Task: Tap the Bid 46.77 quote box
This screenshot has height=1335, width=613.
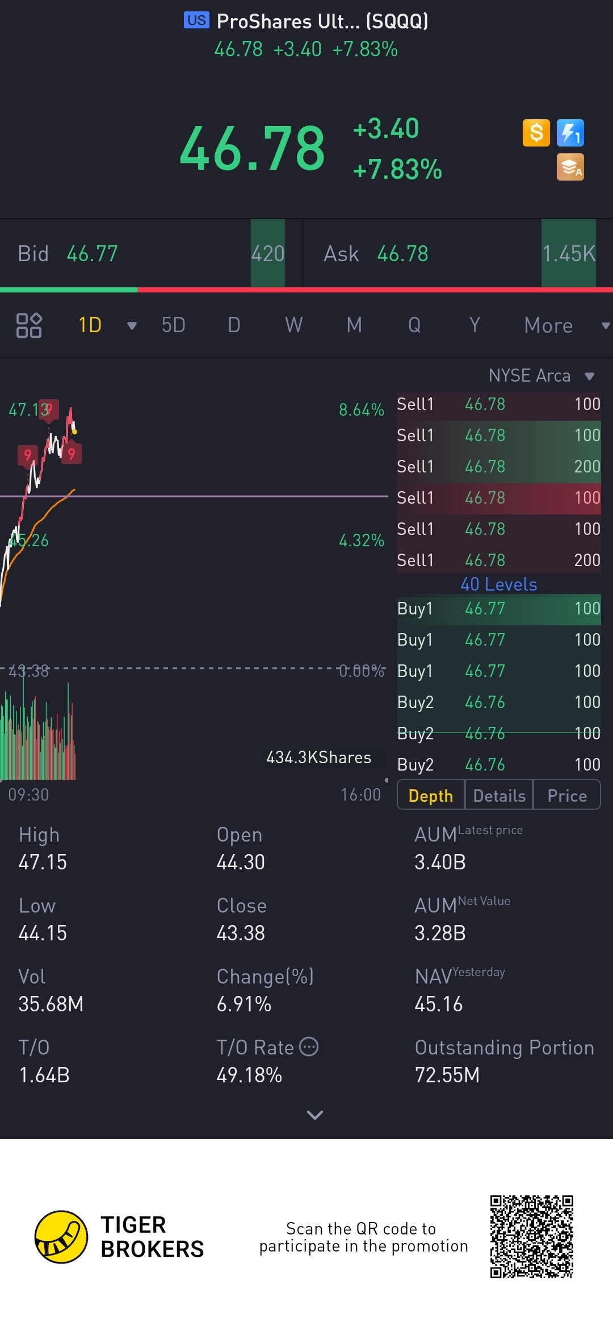Action: coord(150,254)
